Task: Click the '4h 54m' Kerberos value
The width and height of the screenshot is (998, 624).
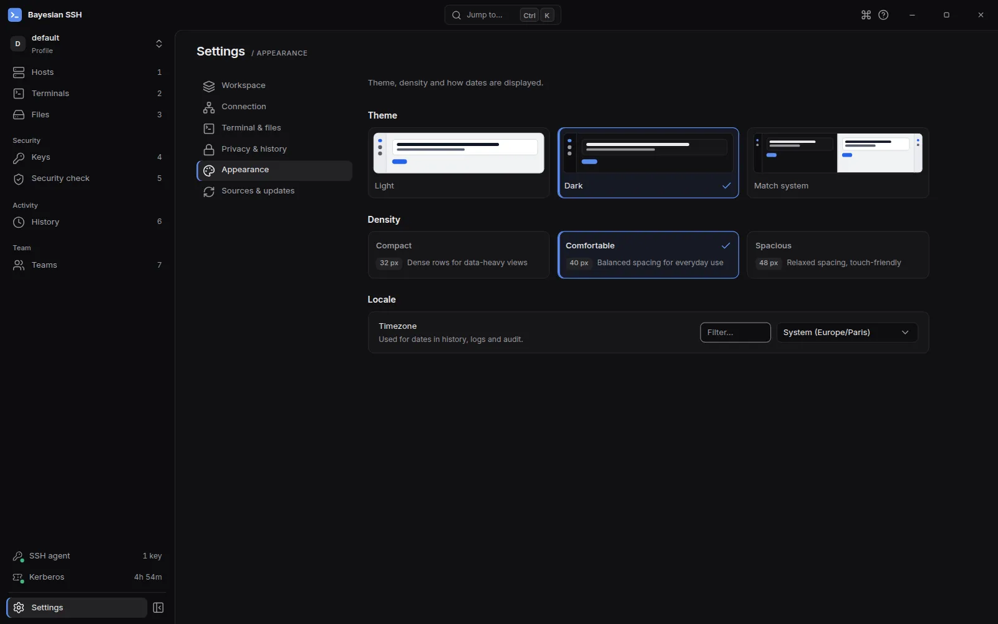Action: (148, 577)
